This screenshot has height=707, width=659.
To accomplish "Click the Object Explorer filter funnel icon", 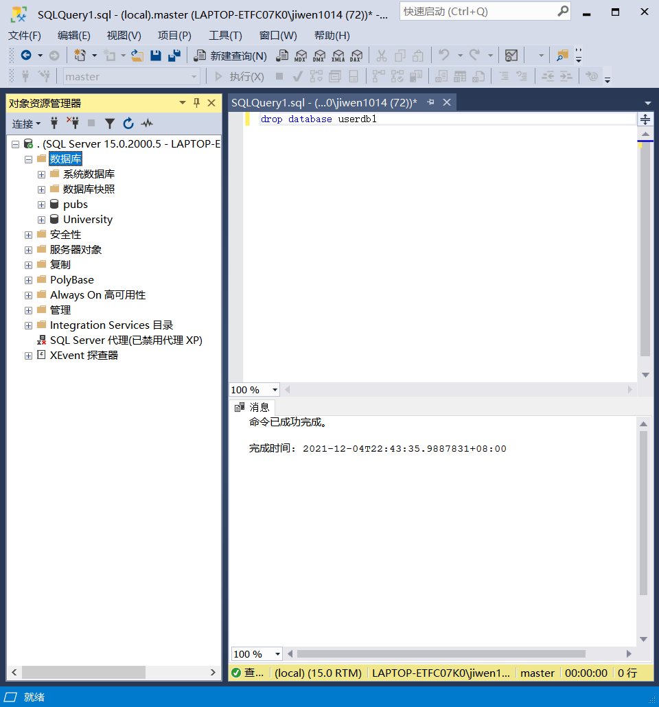I will 110,123.
